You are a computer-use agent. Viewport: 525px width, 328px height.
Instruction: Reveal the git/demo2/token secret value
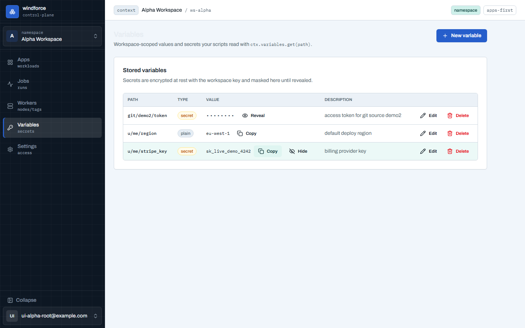pos(253,116)
